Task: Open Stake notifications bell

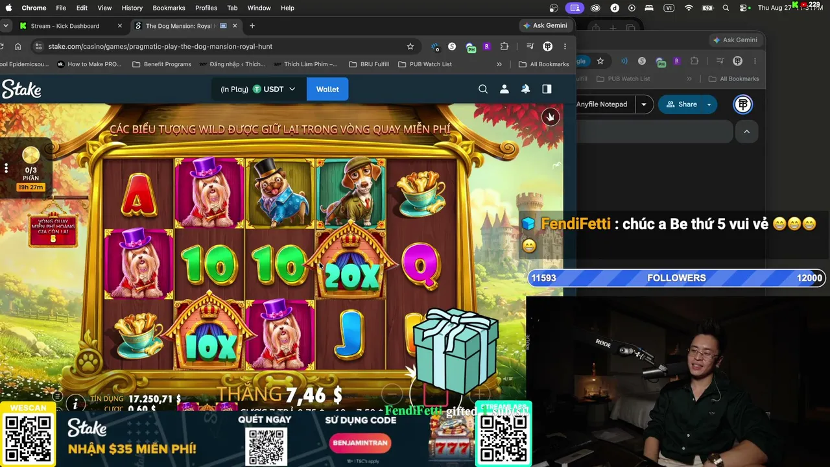Action: 525,90
